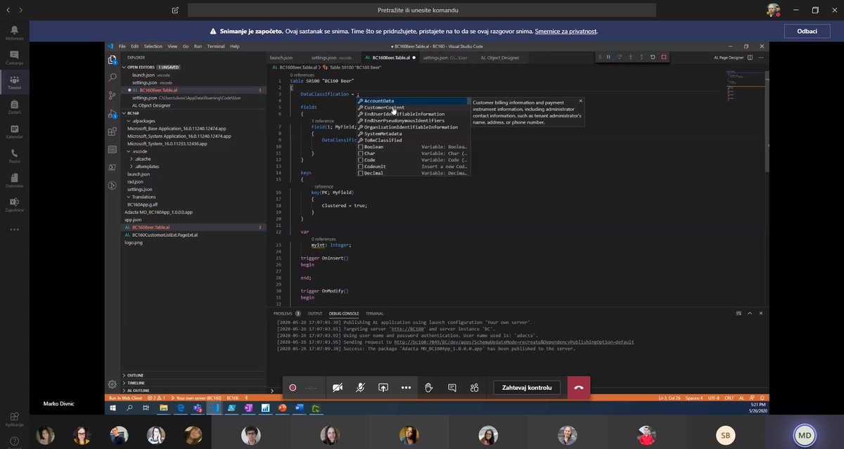
Task: Dismiss recording banner with Odbaci
Action: [806, 32]
